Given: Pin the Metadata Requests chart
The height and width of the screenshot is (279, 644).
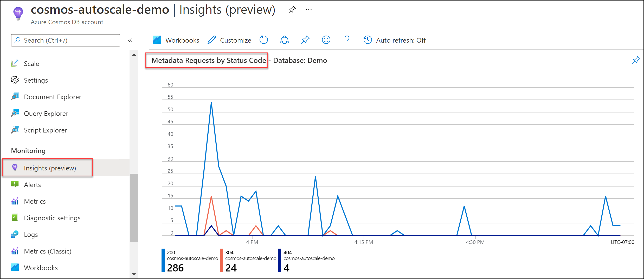Looking at the screenshot, I should click(636, 60).
